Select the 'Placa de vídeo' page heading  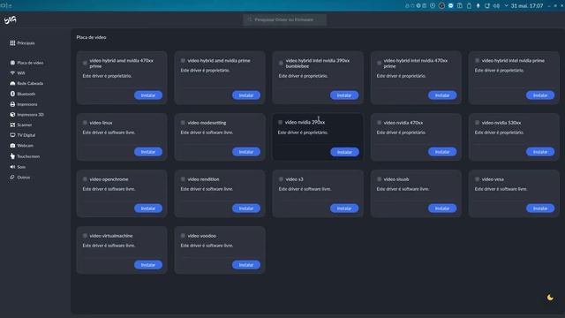(x=91, y=37)
